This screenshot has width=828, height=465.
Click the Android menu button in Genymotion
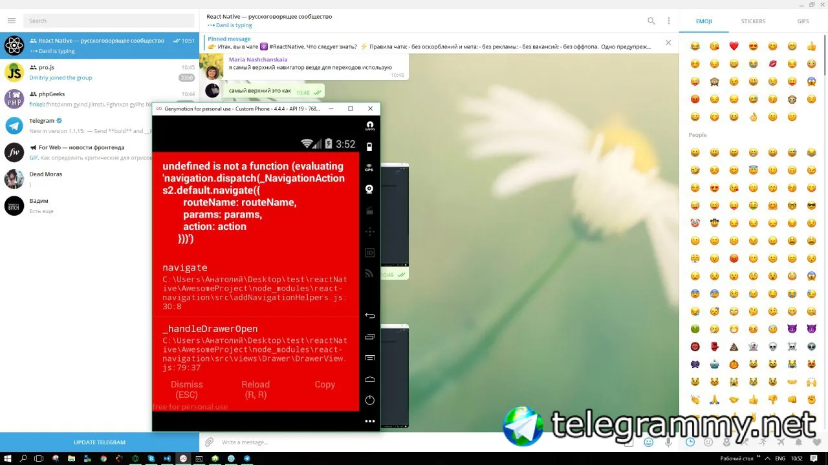click(x=370, y=358)
